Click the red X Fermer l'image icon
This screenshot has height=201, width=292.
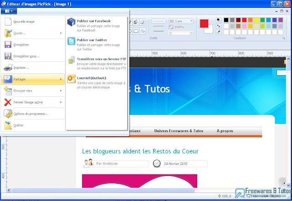pos(8,102)
